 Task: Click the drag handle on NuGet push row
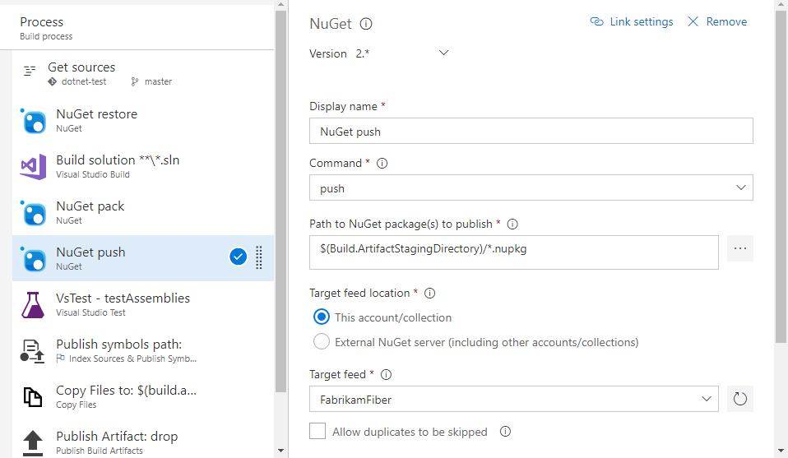pyautogui.click(x=259, y=257)
